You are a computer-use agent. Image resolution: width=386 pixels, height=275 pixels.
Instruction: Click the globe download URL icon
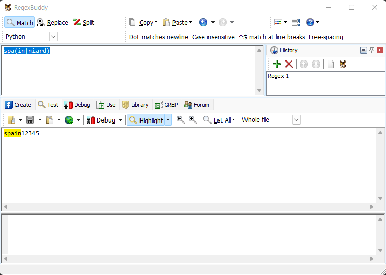[69, 120]
